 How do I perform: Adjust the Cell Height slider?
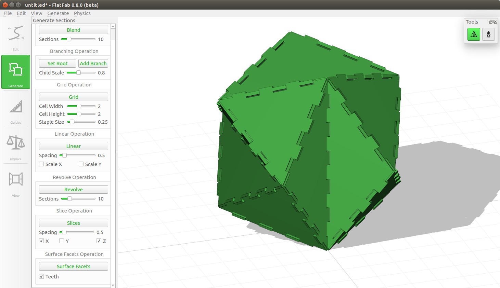pyautogui.click(x=81, y=114)
